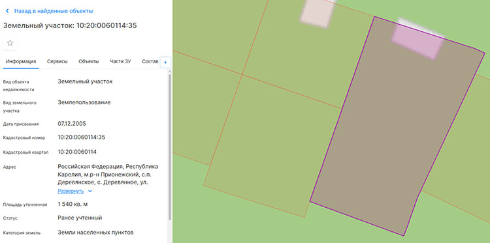This screenshot has height=243, width=490.
Task: Go back via 'Назад в найденные объекты' link
Action: coord(54,11)
